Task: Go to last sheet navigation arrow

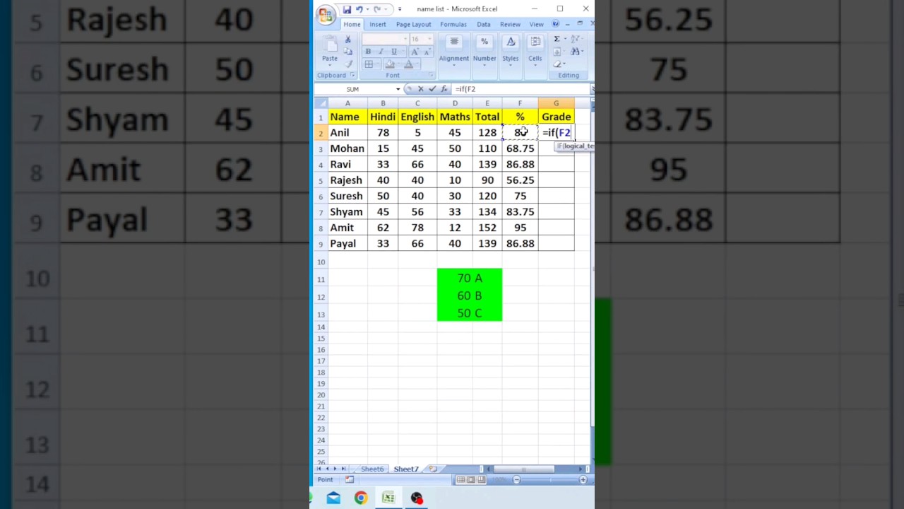Action: coord(344,469)
